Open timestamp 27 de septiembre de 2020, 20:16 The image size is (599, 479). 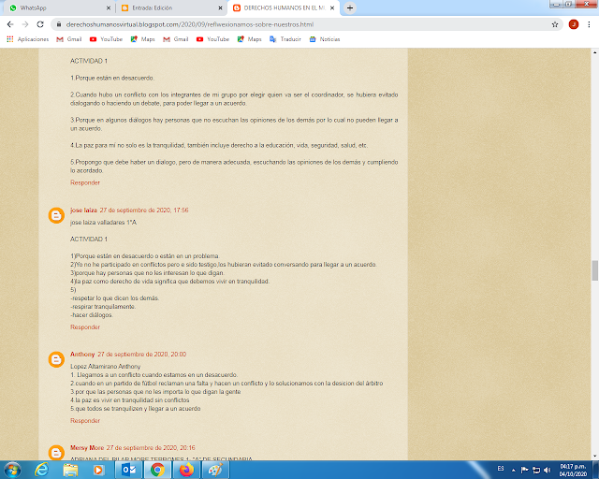(x=151, y=448)
